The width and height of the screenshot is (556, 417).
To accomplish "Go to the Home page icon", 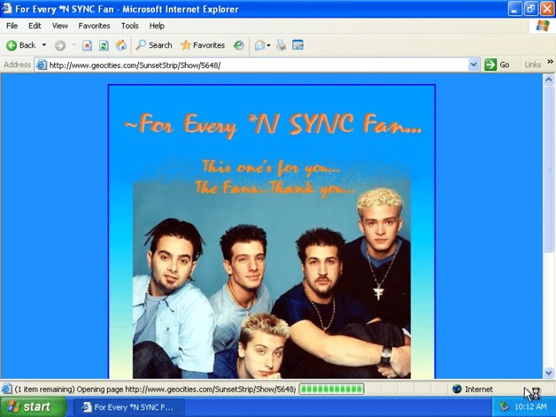I will point(121,45).
